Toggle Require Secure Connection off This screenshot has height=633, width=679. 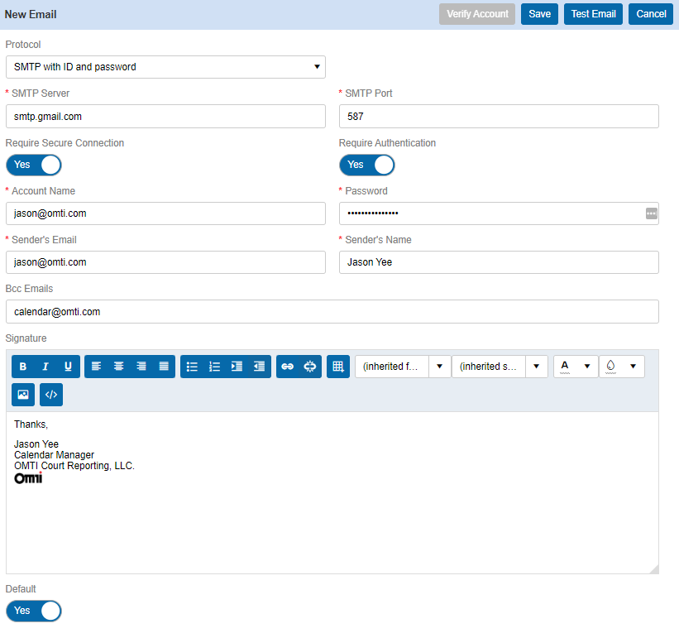pyautogui.click(x=33, y=165)
